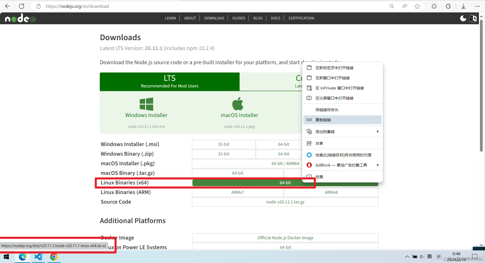
Task: Click the macOS Installer link
Action: click(239, 115)
